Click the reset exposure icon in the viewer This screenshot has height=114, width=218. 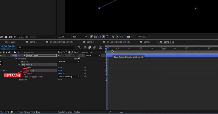click(x=117, y=37)
